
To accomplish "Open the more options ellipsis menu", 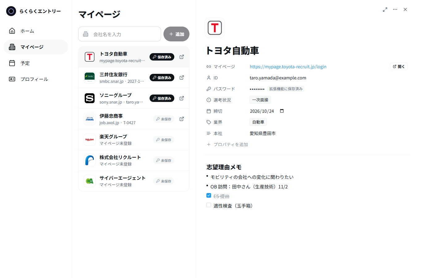I will 395,10.
